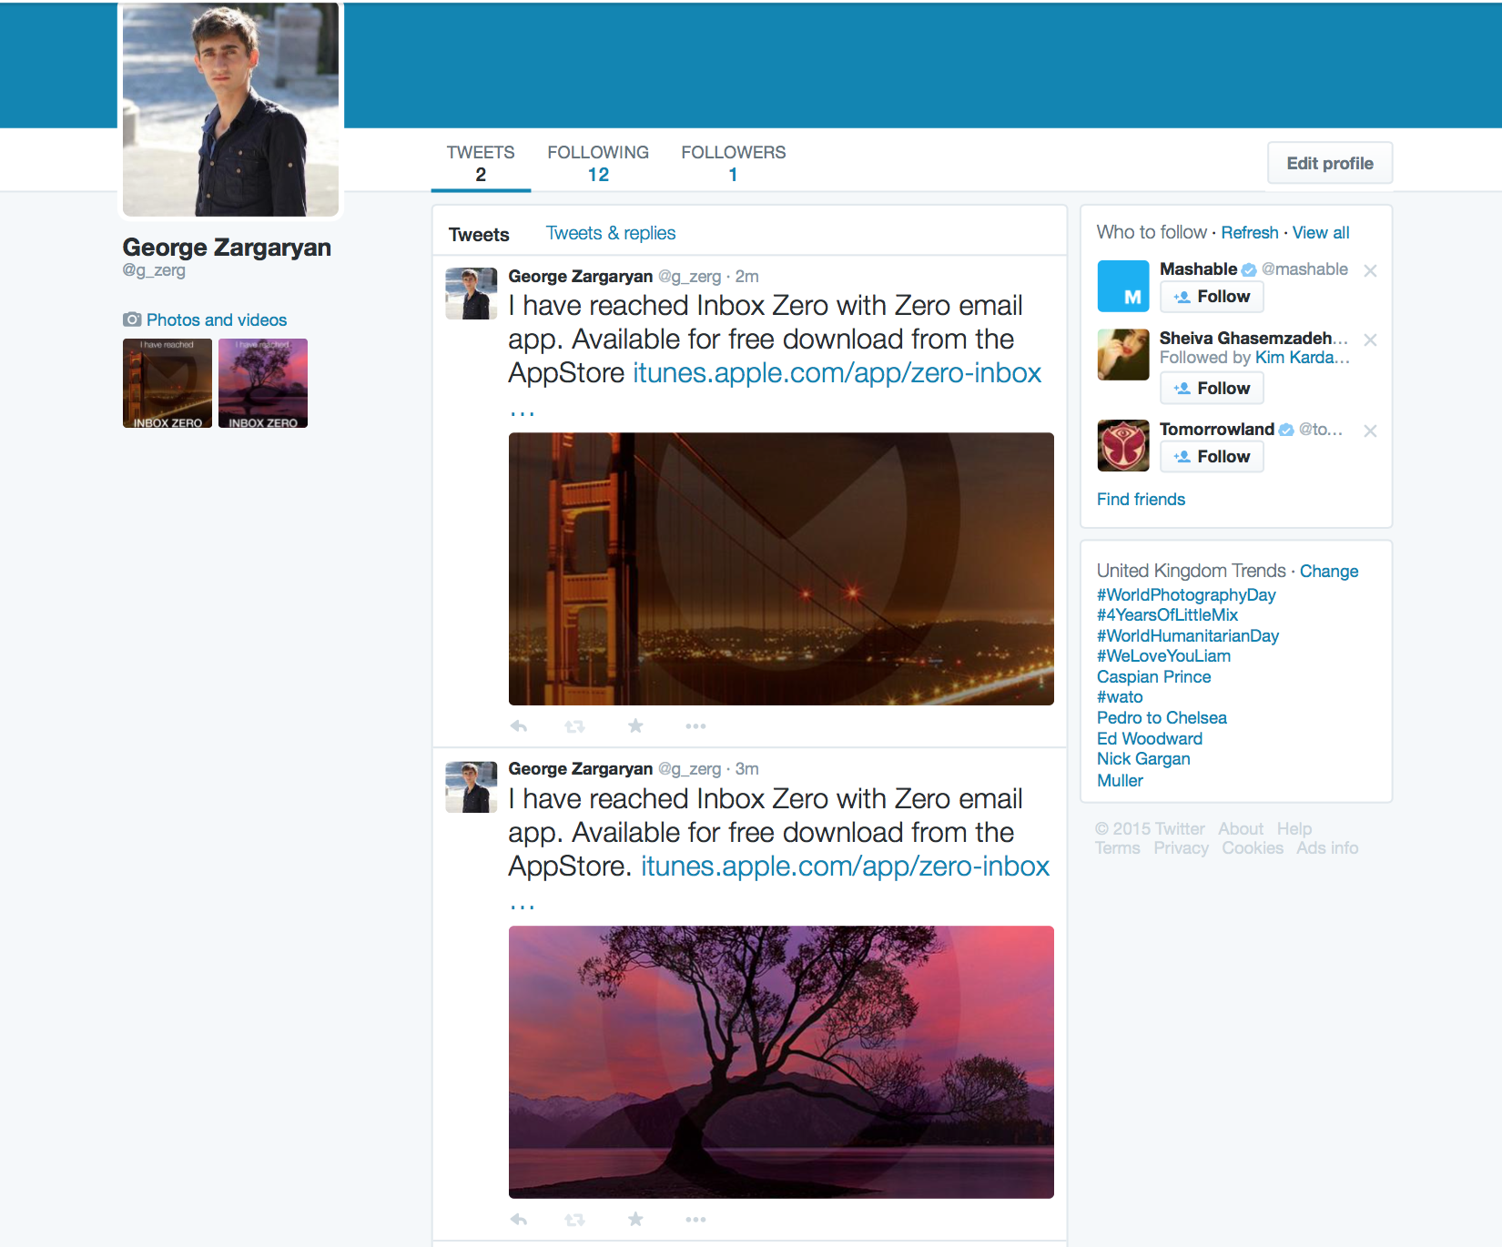Open the iTunes link in the 3m tweet
1502x1247 pixels.
point(845,867)
